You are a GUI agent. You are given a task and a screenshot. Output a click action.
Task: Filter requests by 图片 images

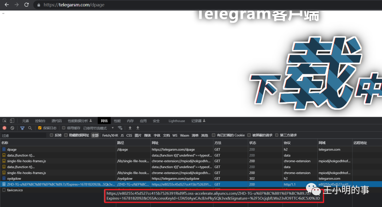click(x=138, y=135)
